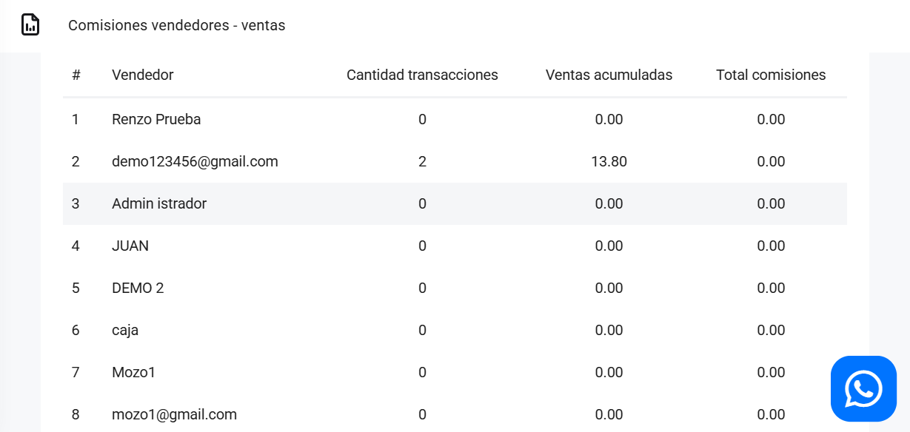This screenshot has width=910, height=432.
Task: Select the caja vendor row
Action: tap(125, 330)
